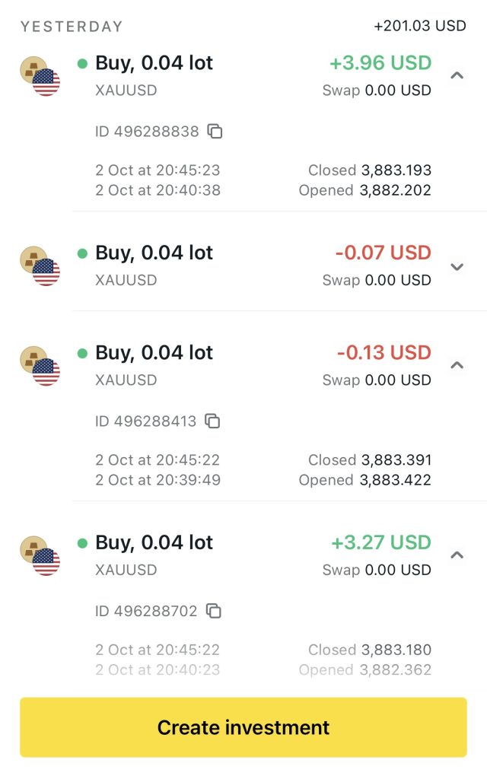Collapse the +3.27 USD trade details
Image resolution: width=487 pixels, height=779 pixels.
click(x=457, y=555)
